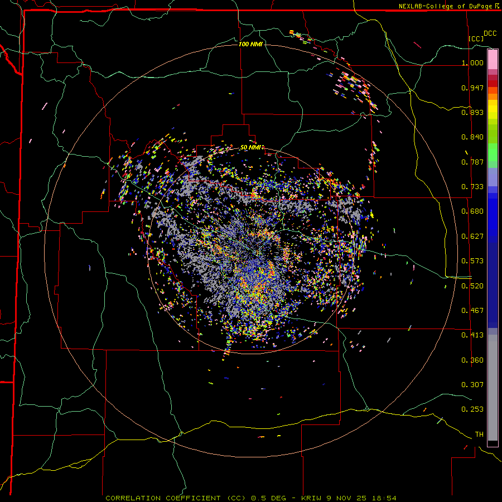Click the 0.840 scale value
This screenshot has height=502, width=502.
tap(472, 137)
